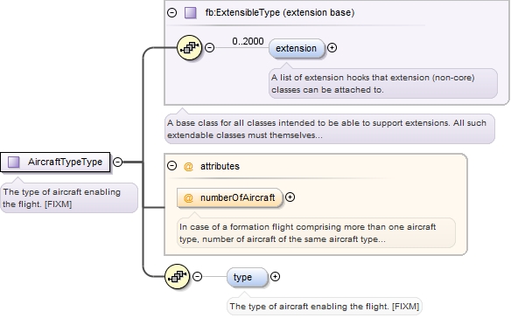Click the purple square icon in AircraftTypeType

coord(13,162)
